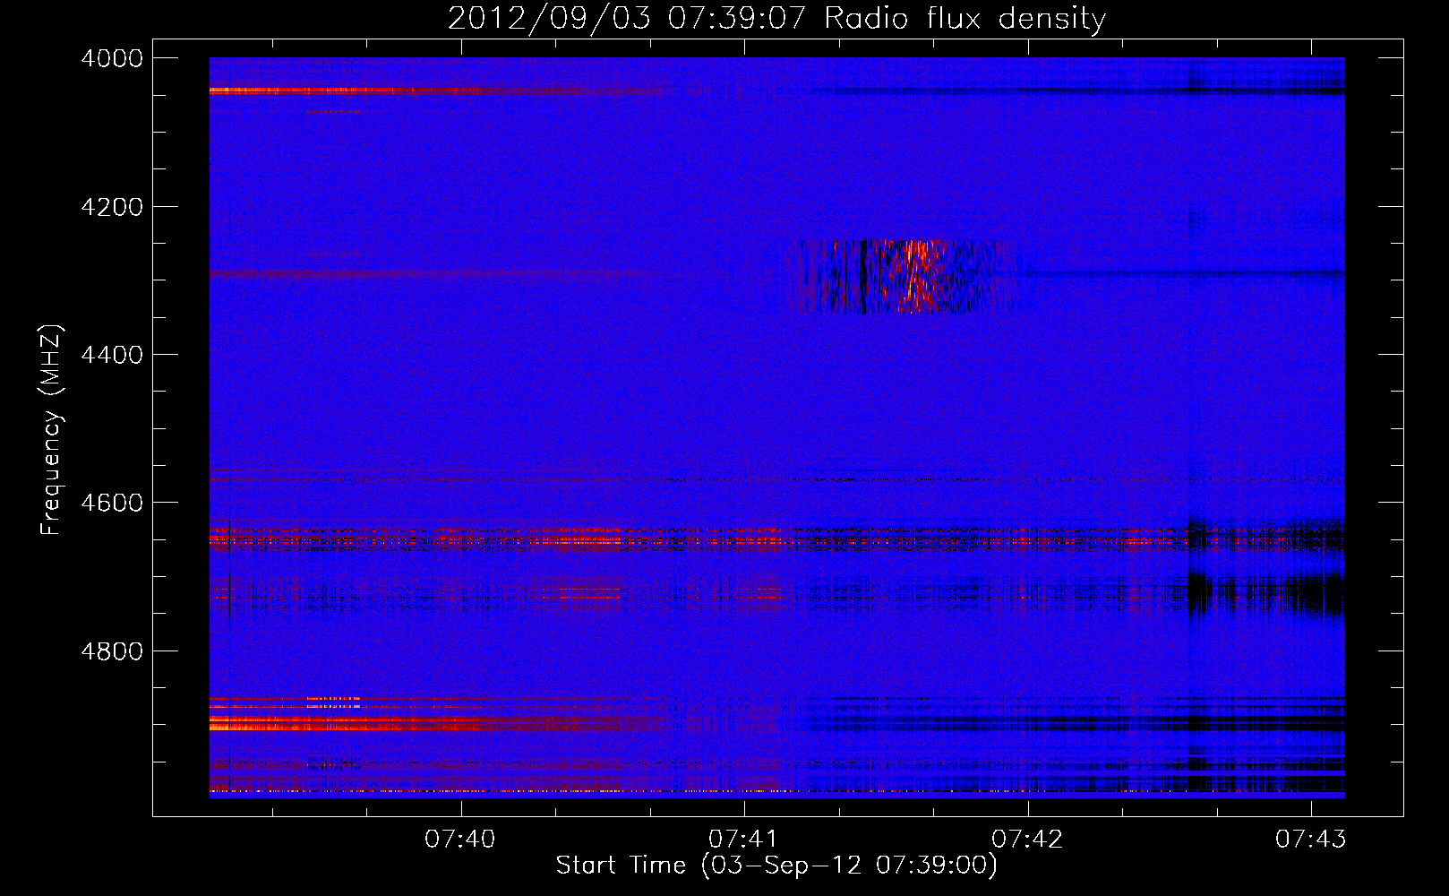Click the 07:40 time tick label

coord(460,839)
